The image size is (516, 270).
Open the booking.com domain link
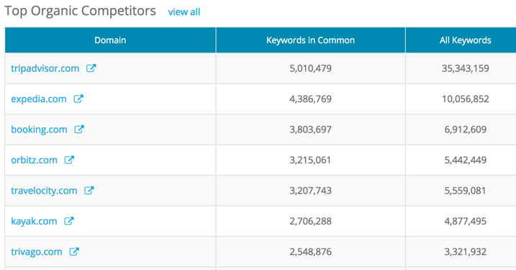[39, 130]
